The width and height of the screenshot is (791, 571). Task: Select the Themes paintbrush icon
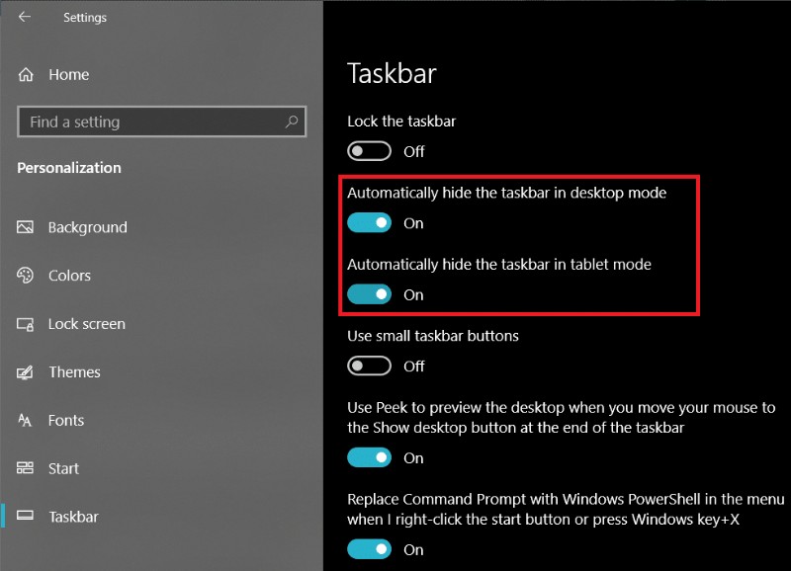click(24, 372)
